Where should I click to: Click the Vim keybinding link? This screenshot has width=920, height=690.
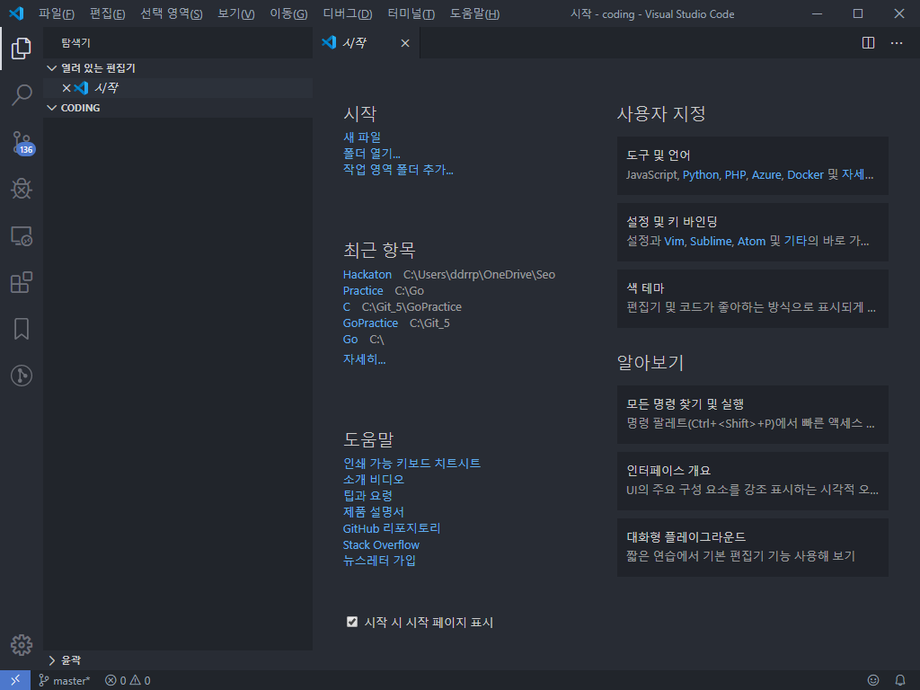(x=674, y=241)
